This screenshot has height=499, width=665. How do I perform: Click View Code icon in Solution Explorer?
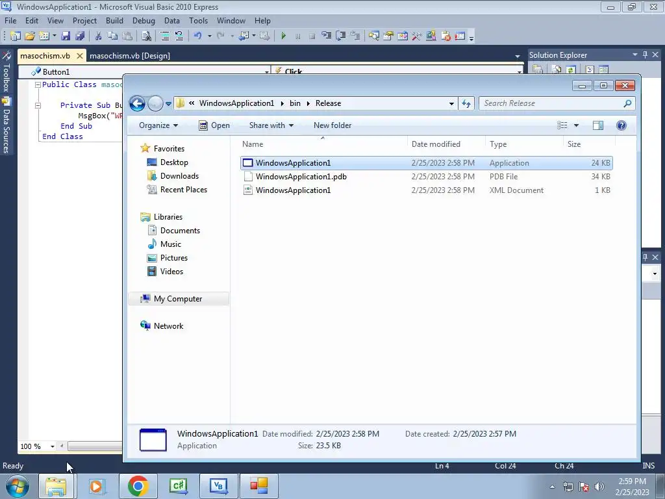point(589,69)
